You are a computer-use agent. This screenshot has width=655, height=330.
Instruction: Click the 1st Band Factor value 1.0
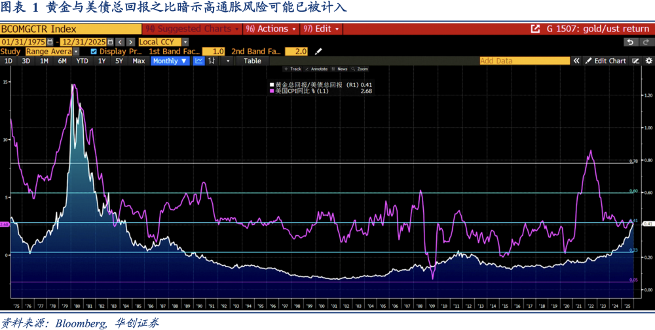tap(214, 52)
